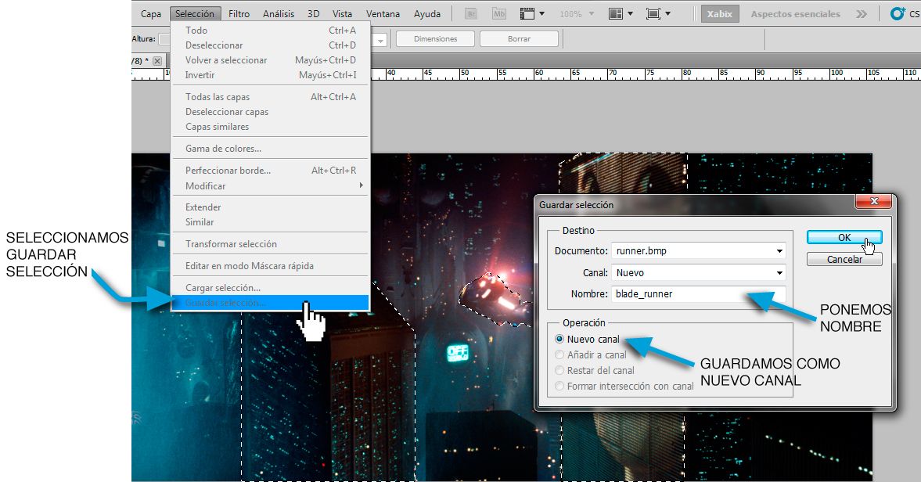Open the Arrange Documents dropdown arrow
The width and height of the screenshot is (921, 482).
(630, 13)
